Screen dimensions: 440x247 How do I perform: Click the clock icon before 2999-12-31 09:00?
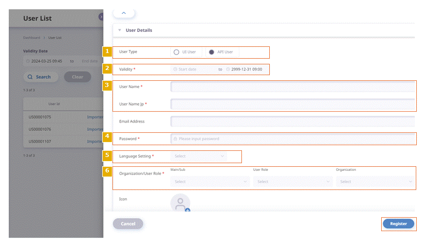[228, 69]
